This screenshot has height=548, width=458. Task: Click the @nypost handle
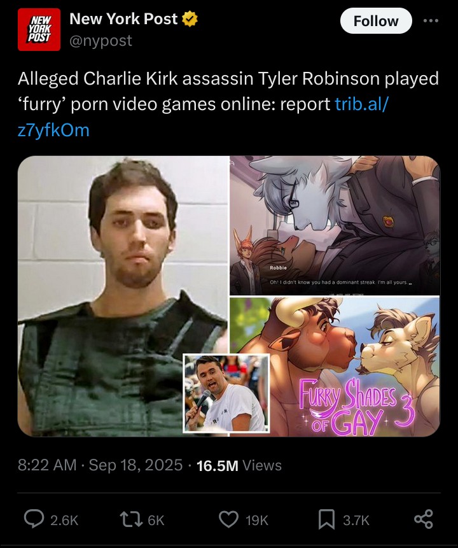(x=101, y=41)
